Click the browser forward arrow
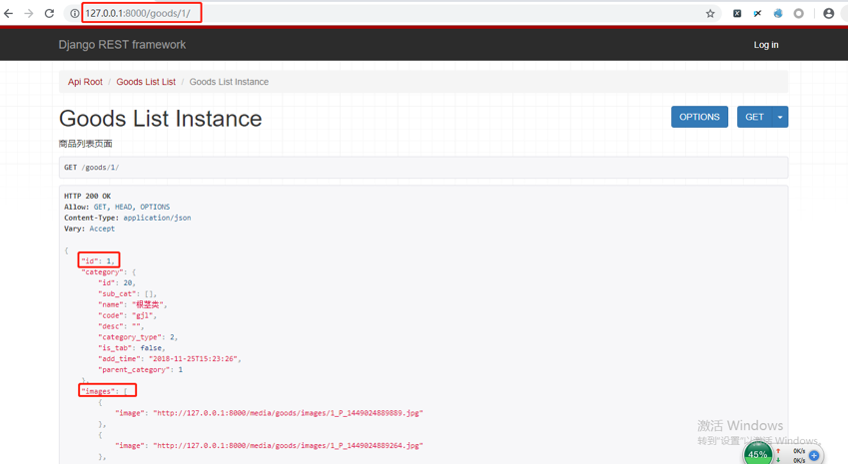This screenshot has height=464, width=848. [x=28, y=14]
